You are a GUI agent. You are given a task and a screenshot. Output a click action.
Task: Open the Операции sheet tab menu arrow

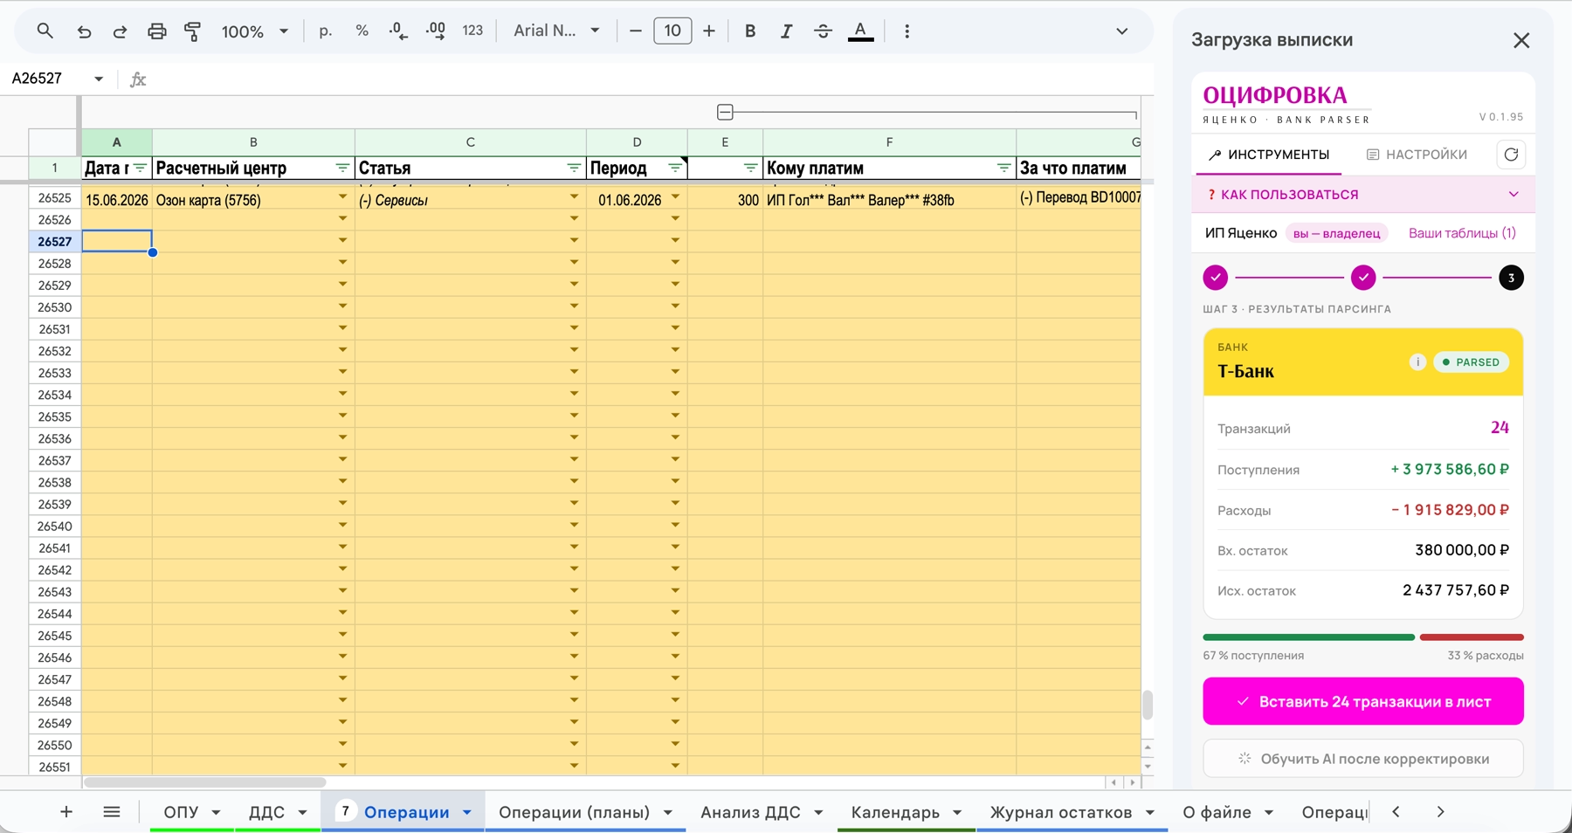pos(467,812)
